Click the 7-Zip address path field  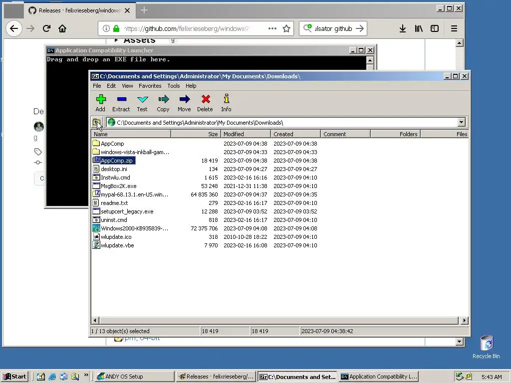282,123
